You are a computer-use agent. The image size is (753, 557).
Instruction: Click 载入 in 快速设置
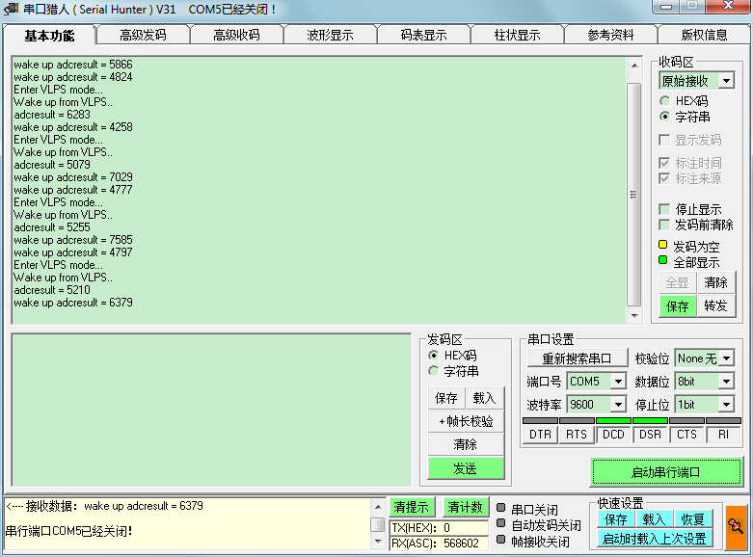coord(654,519)
